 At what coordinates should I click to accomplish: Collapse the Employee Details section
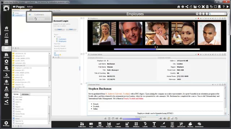[89, 54]
